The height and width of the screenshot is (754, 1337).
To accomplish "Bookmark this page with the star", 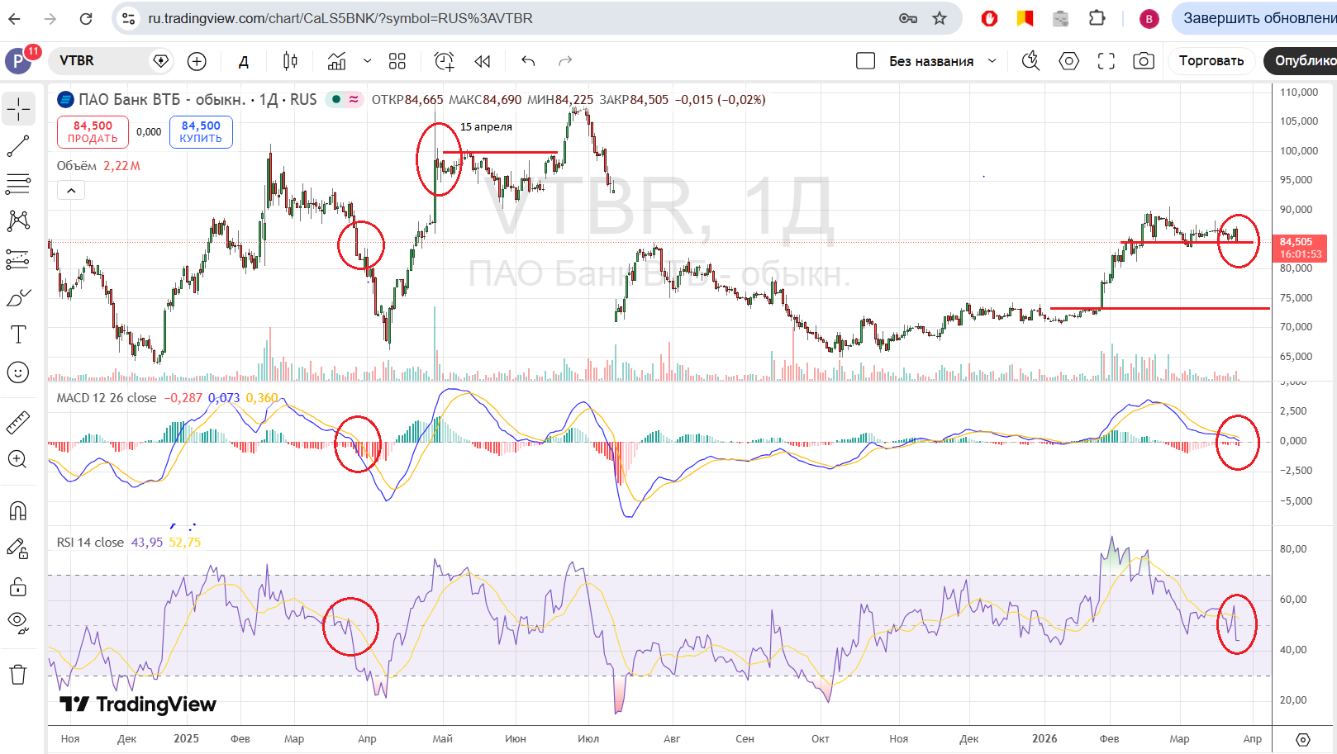I will (940, 18).
